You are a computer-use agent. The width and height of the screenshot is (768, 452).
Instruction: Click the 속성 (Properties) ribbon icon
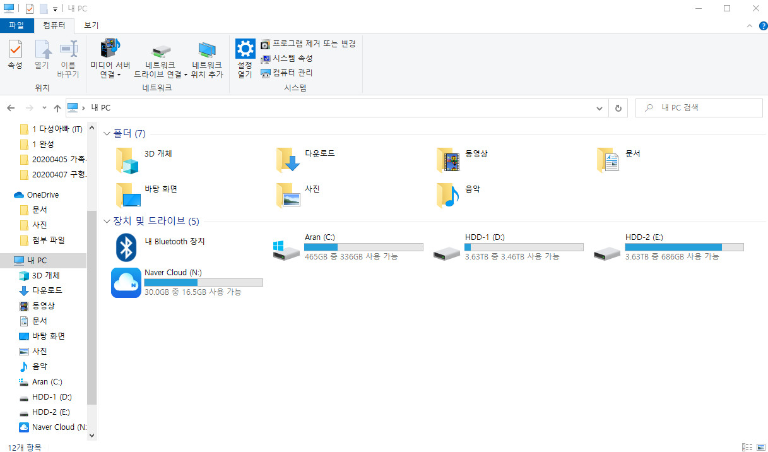click(15, 49)
